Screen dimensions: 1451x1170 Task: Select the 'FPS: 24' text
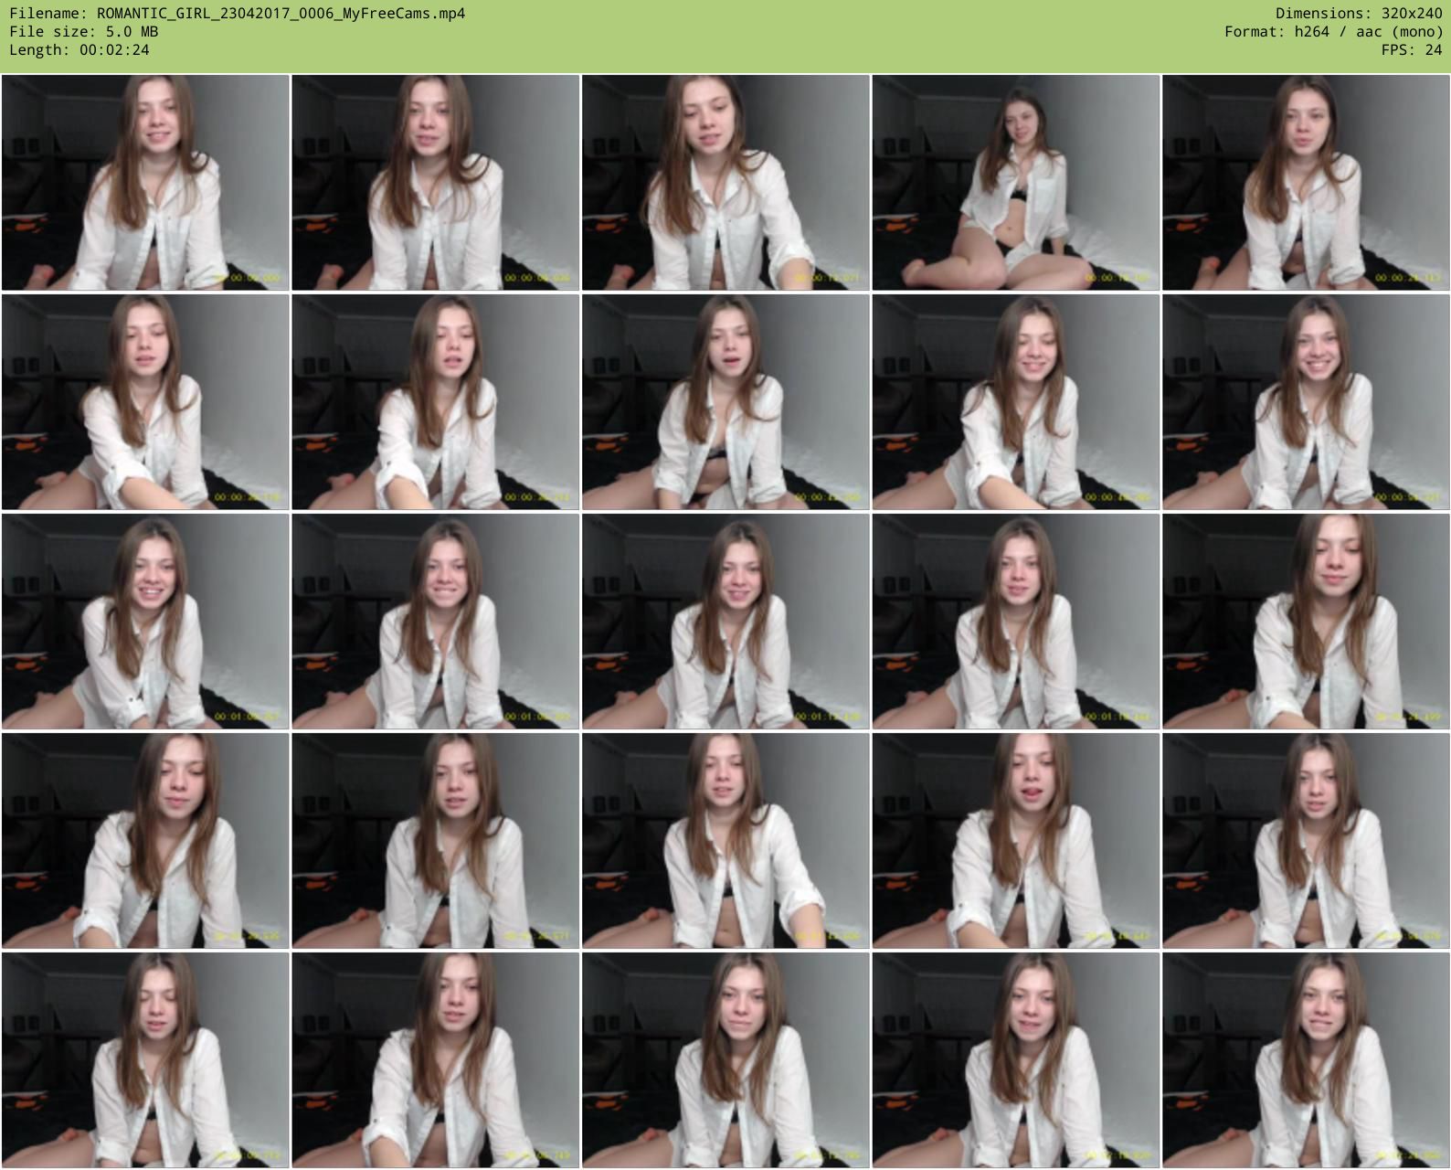point(1412,49)
